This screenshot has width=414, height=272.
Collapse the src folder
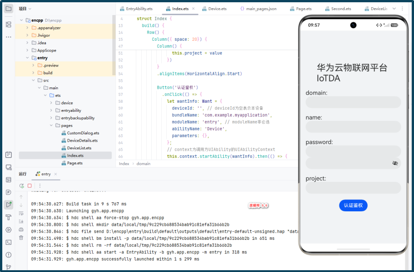tap(33, 80)
